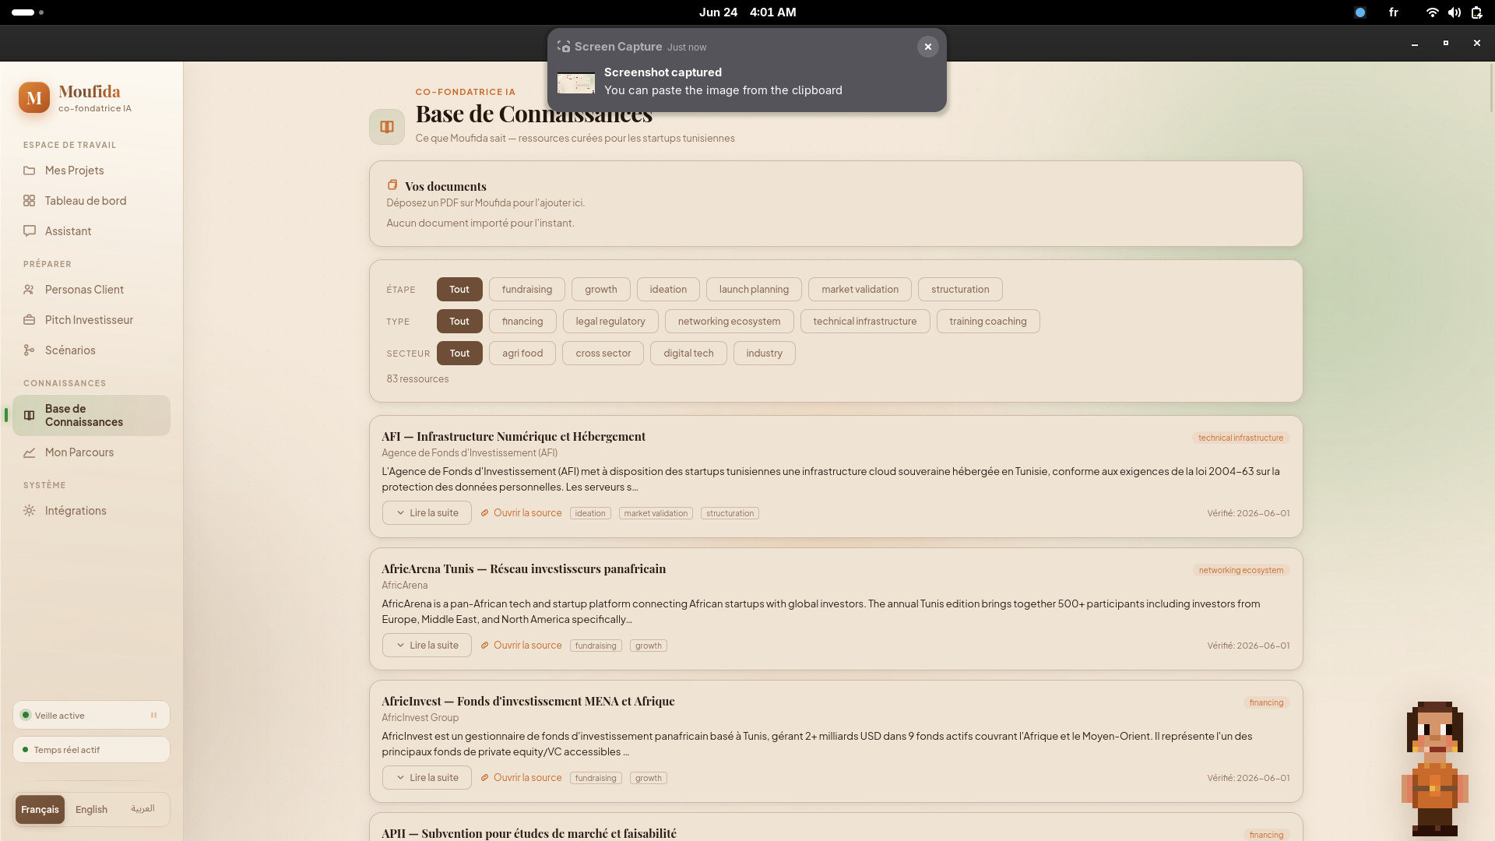
Task: Open the Wi-Fi status icon in top bar
Action: tap(1432, 12)
